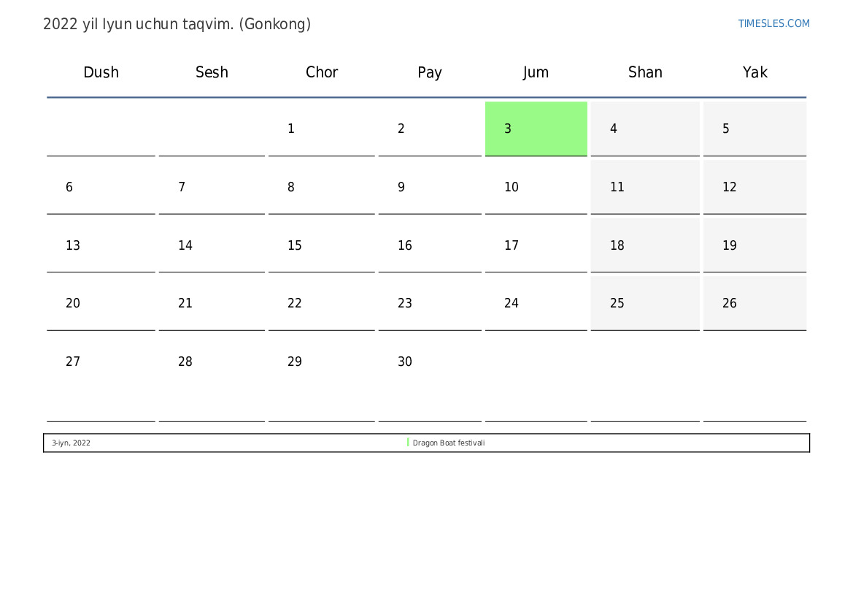853x604 pixels.
Task: Open the TIMESLES.COM link
Action: (x=773, y=23)
